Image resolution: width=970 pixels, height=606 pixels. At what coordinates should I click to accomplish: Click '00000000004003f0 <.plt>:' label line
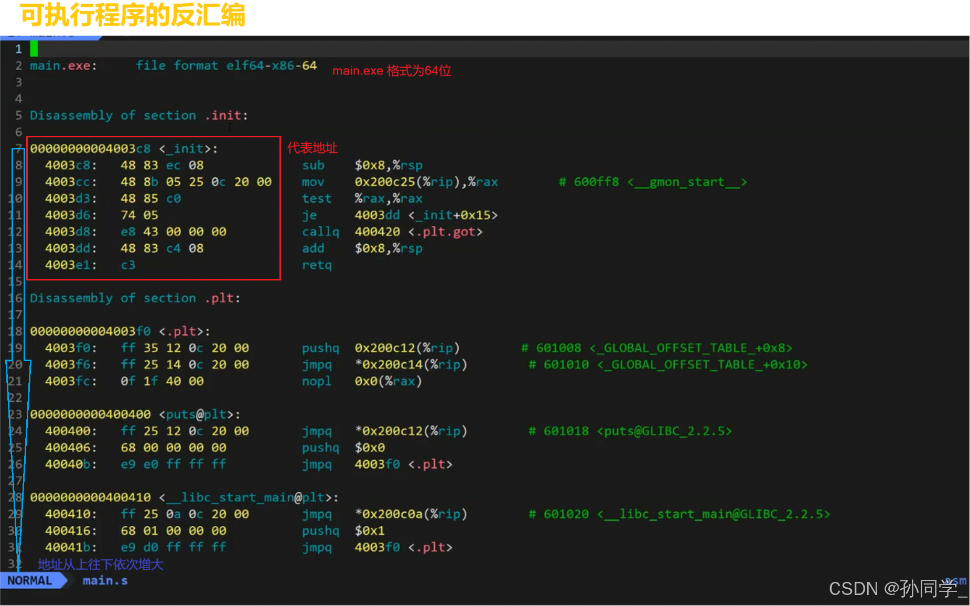point(120,331)
